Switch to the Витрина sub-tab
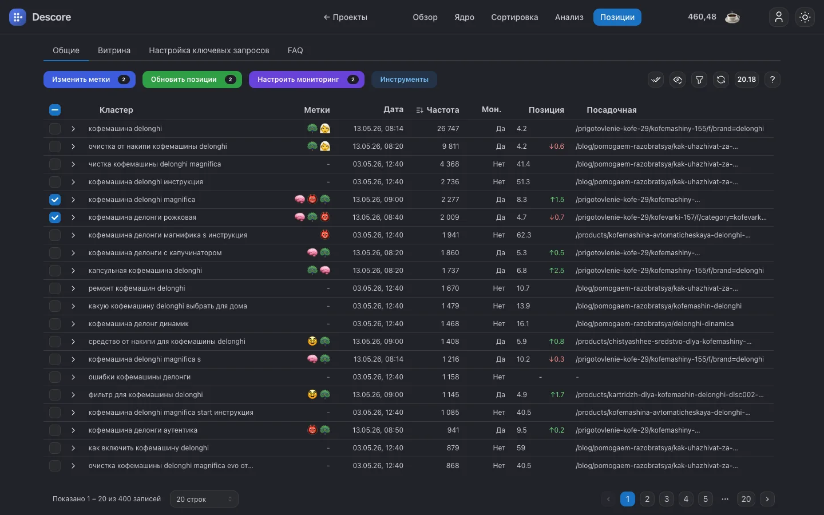The width and height of the screenshot is (824, 515). 114,50
